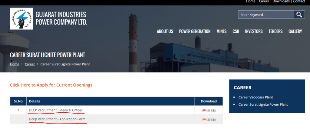Click Here to Apply for Current Openings

coord(51,85)
